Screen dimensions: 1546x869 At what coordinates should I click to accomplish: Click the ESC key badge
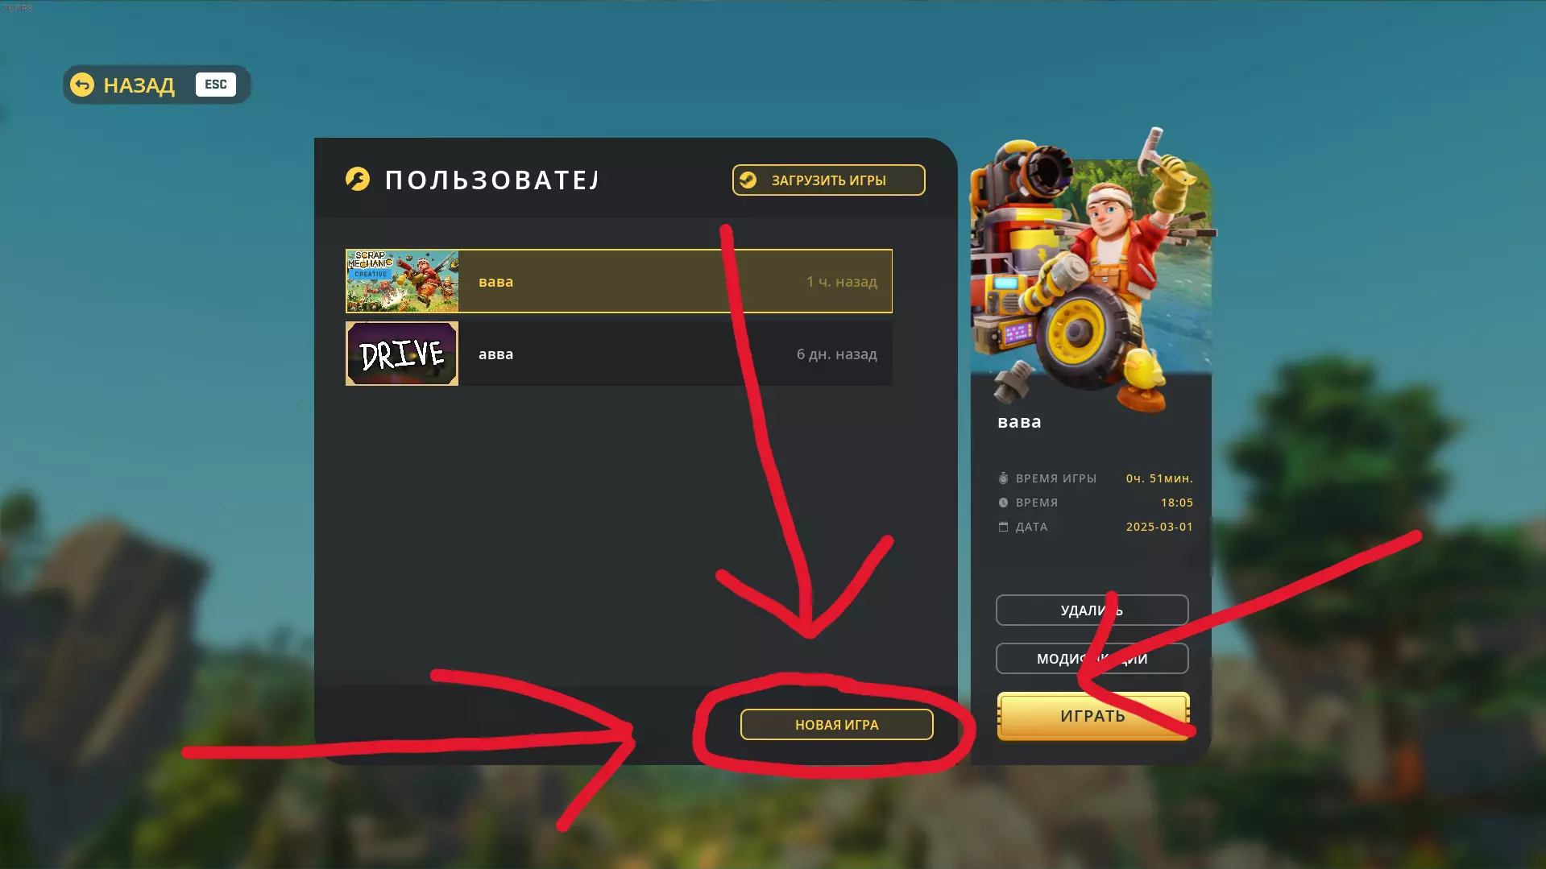[215, 85]
